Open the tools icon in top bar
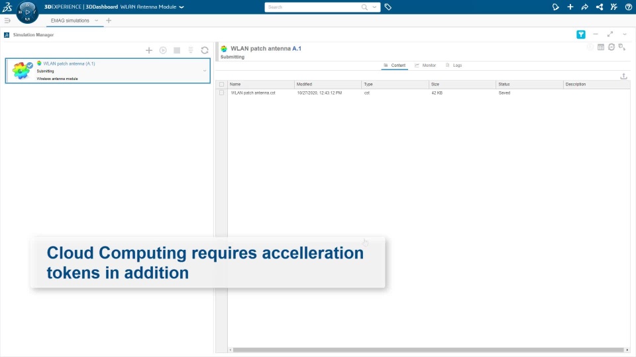Viewport: 636px width, 357px height. point(613,7)
